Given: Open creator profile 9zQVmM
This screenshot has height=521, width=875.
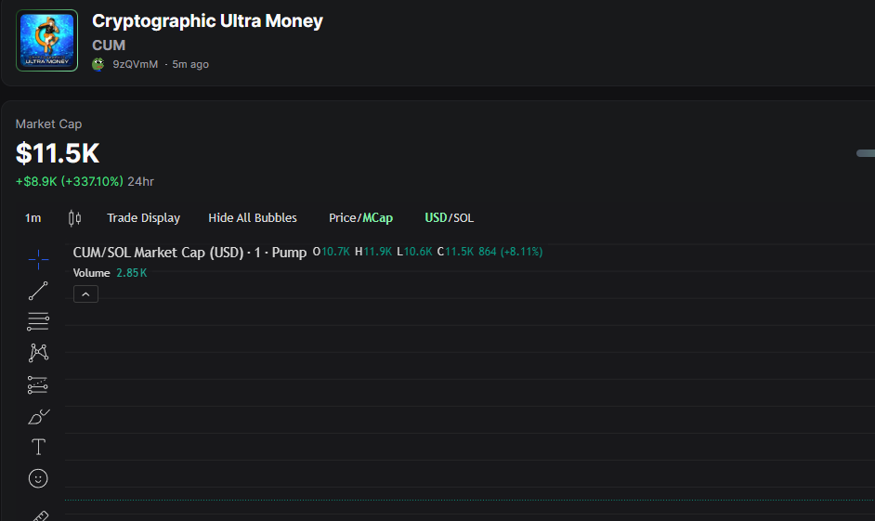Looking at the screenshot, I should (x=135, y=64).
